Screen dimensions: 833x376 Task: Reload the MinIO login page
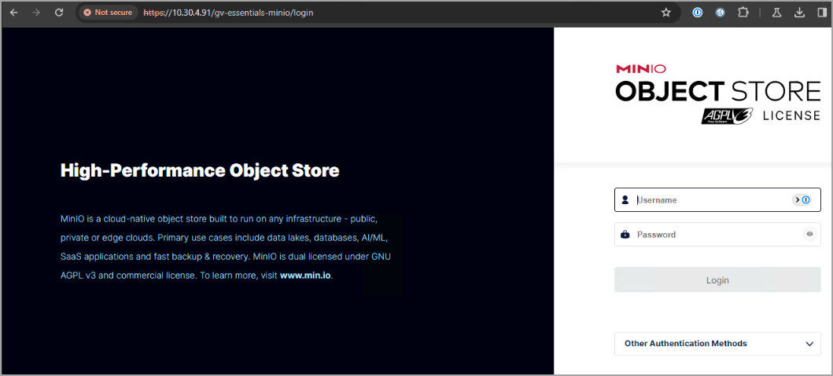pos(59,13)
